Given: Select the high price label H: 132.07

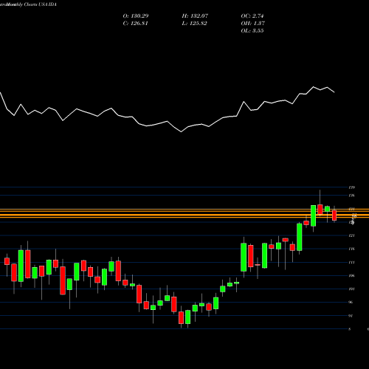Looking at the screenshot, I should pyautogui.click(x=195, y=16).
